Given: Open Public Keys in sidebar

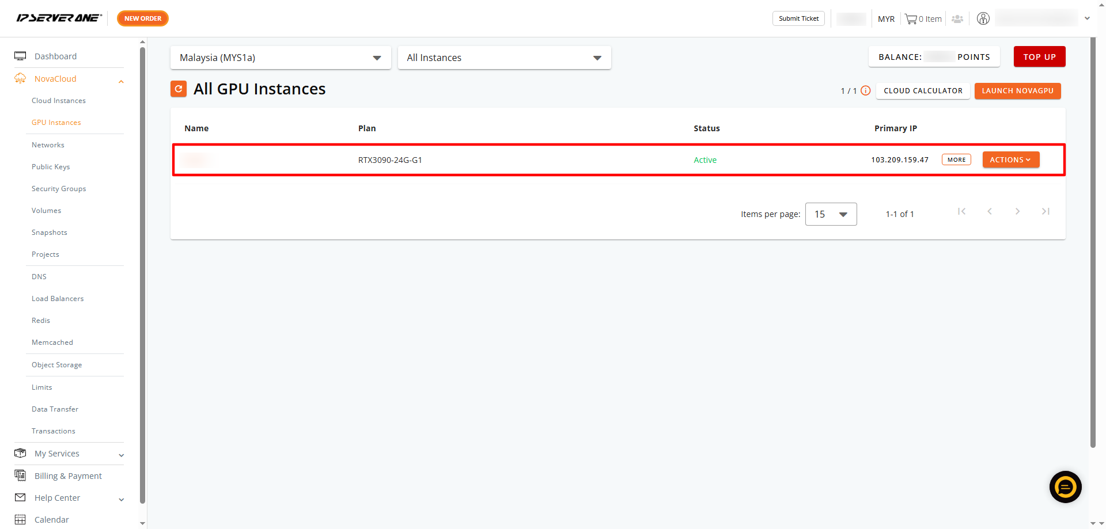Looking at the screenshot, I should (x=51, y=166).
